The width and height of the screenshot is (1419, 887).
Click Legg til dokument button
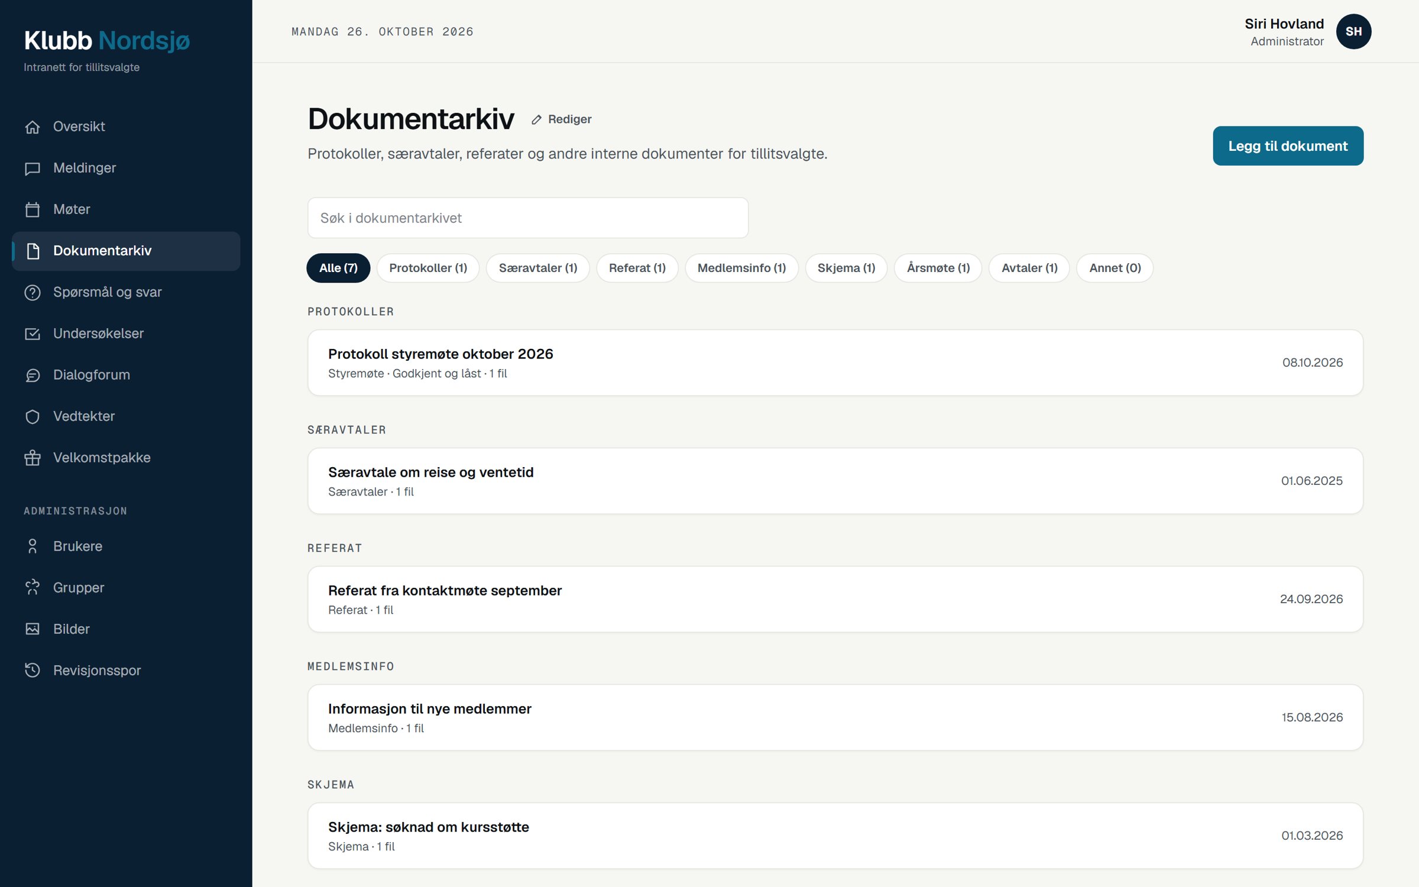pyautogui.click(x=1288, y=146)
